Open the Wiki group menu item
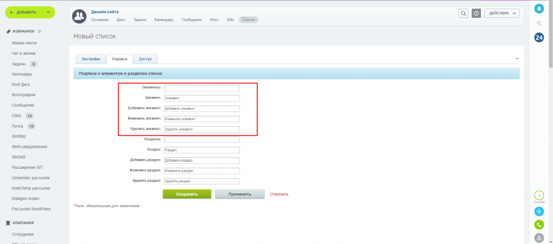This screenshot has height=244, width=553. 230,20
